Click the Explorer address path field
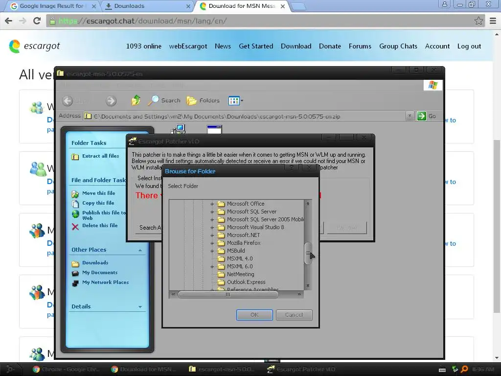The height and width of the screenshot is (376, 501). pos(245,116)
